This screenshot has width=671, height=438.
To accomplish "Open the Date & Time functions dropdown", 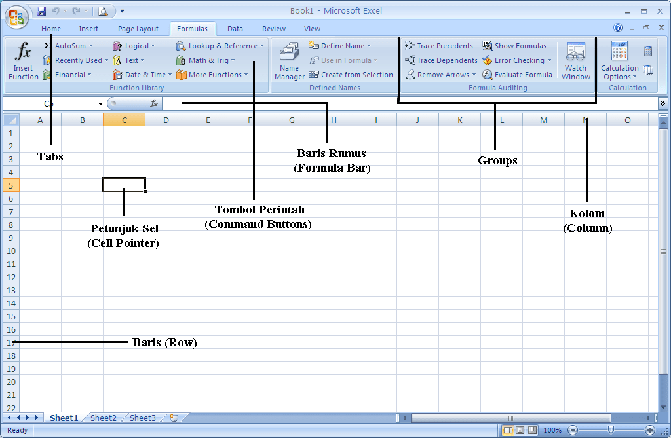I will [170, 75].
